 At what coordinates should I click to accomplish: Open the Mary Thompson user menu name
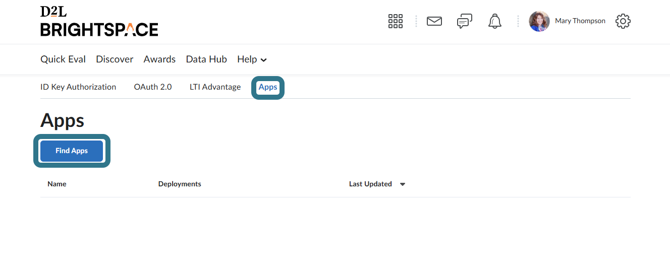tap(580, 21)
